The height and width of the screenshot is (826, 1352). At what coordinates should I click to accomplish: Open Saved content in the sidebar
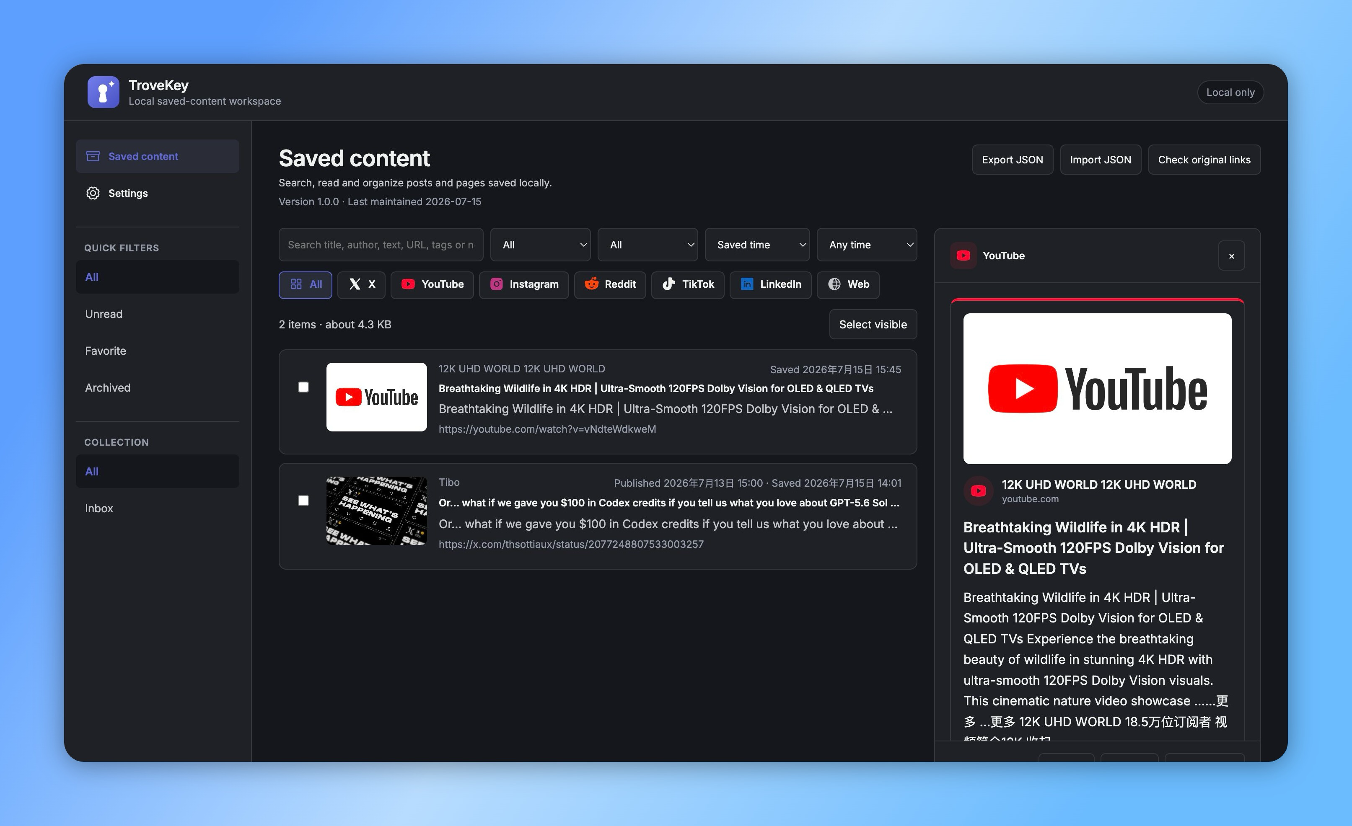158,156
